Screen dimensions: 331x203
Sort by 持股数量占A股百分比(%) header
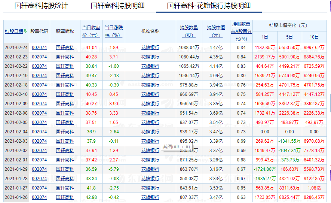(241, 31)
